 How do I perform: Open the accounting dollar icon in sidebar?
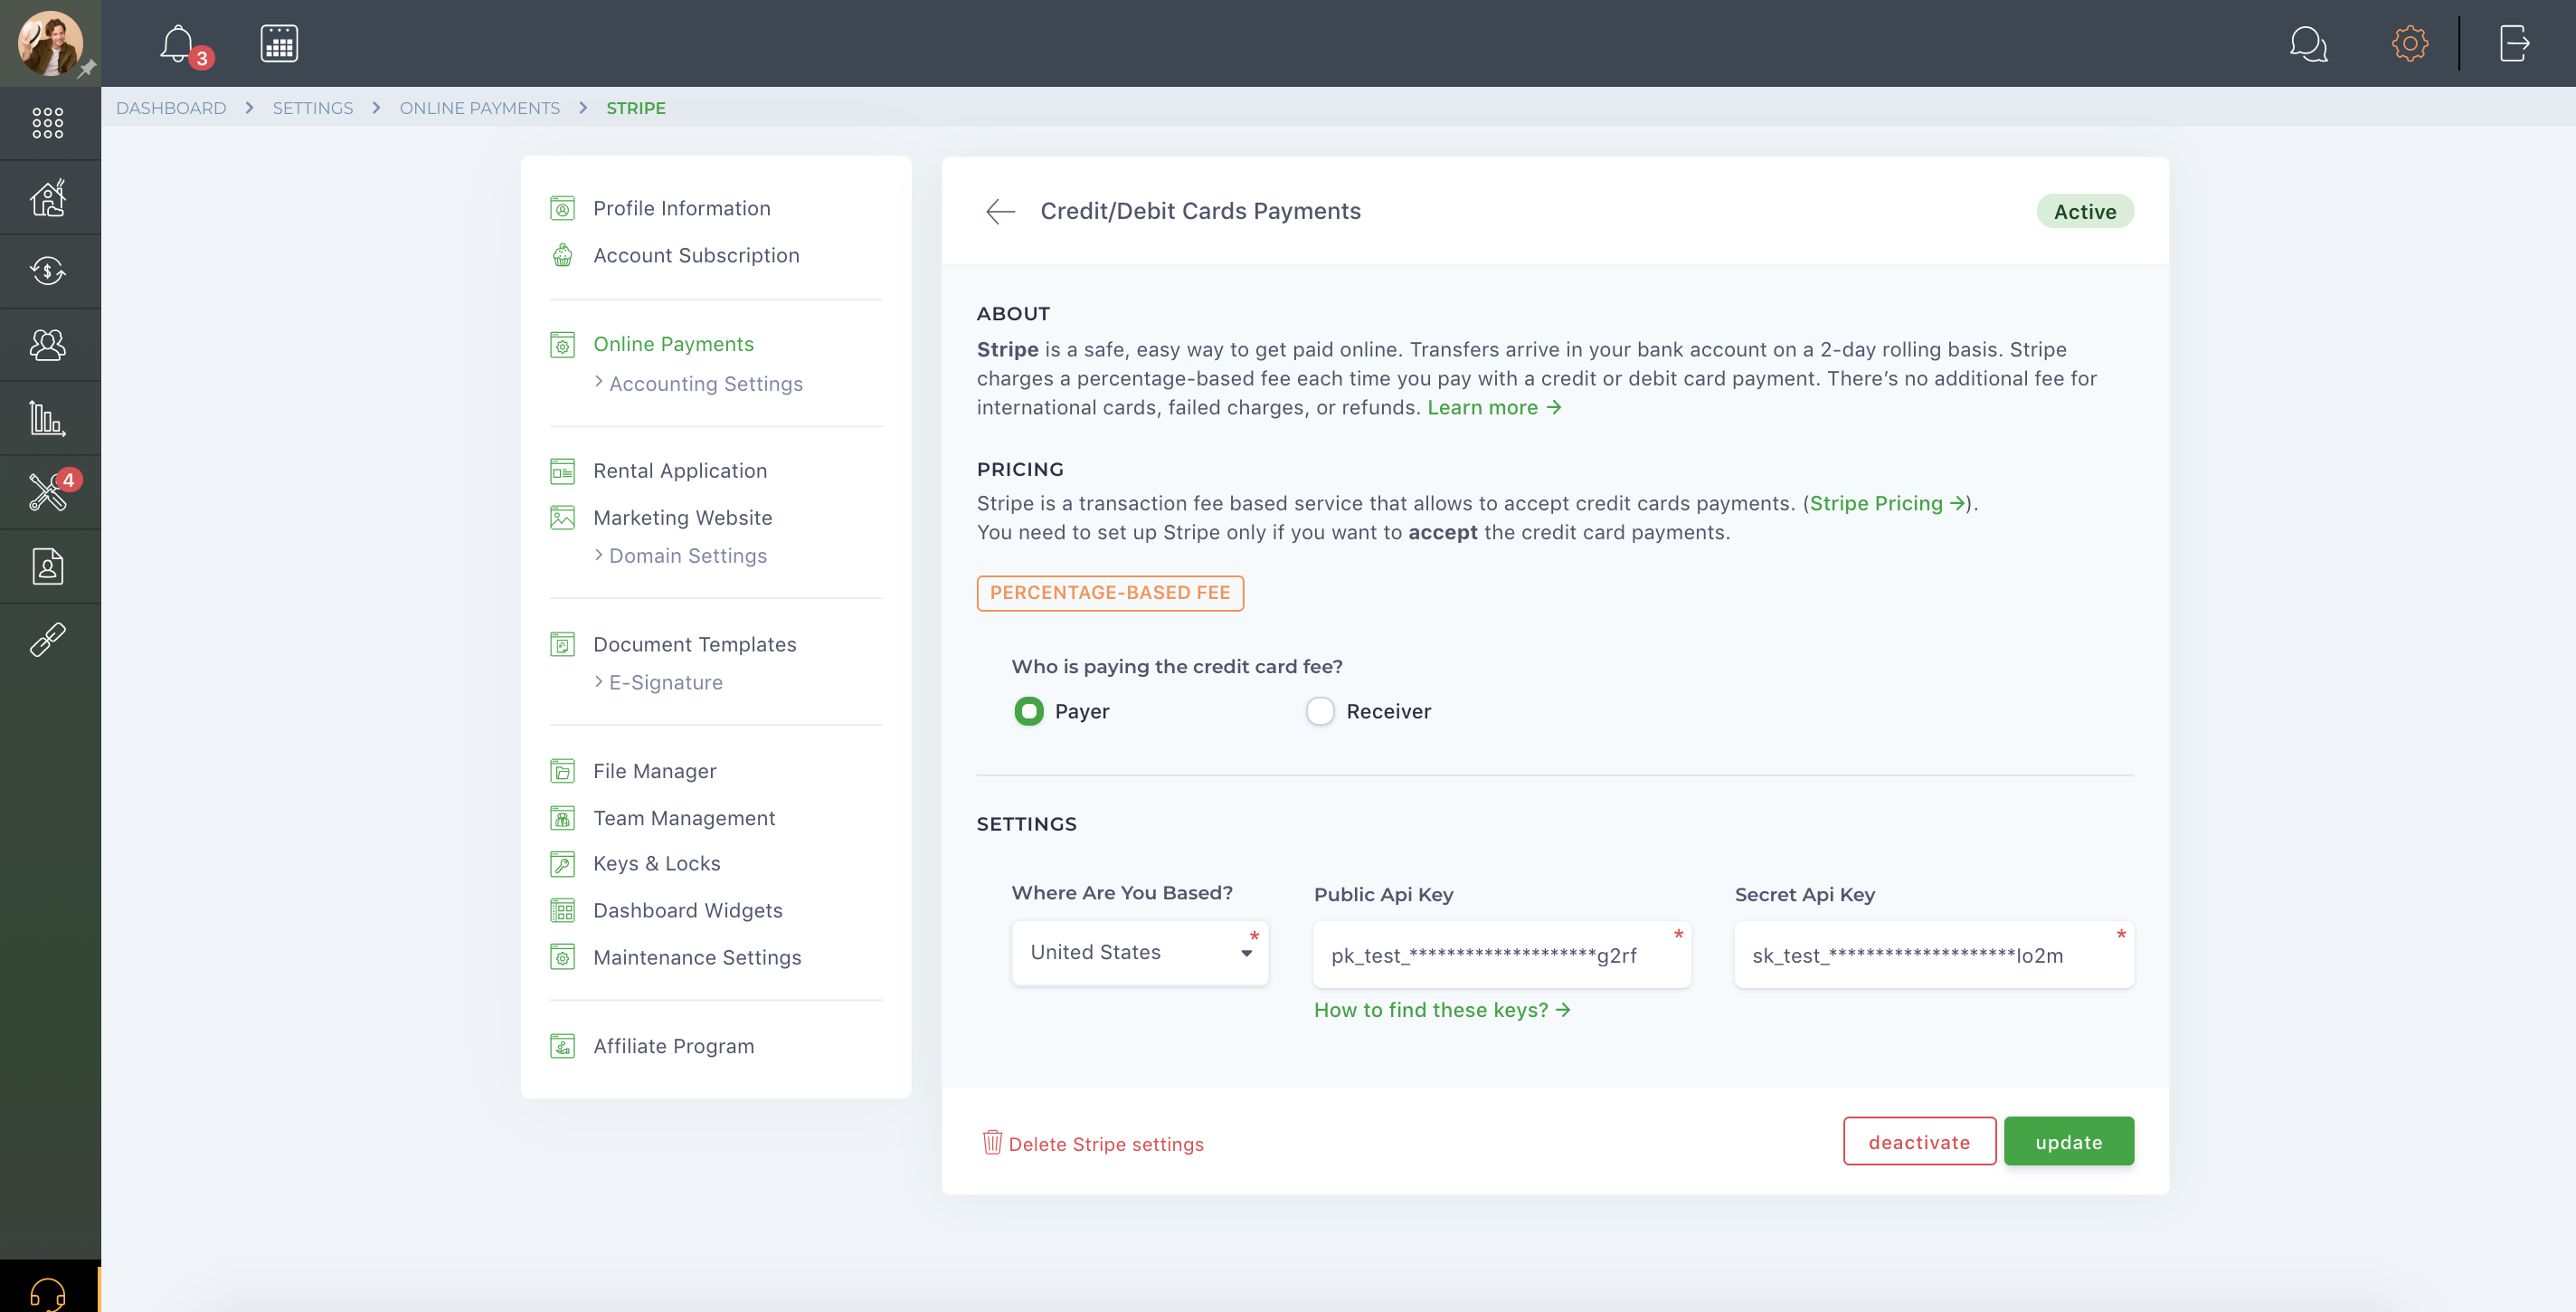click(48, 271)
